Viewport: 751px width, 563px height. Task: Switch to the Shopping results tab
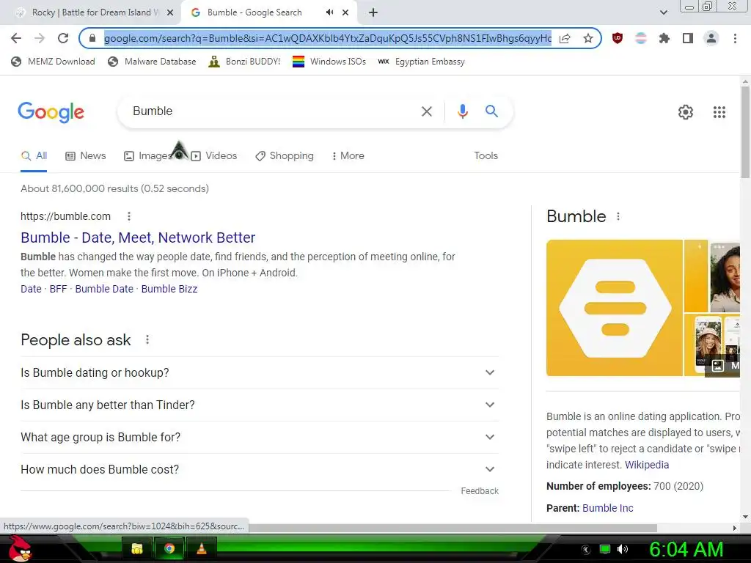285,155
